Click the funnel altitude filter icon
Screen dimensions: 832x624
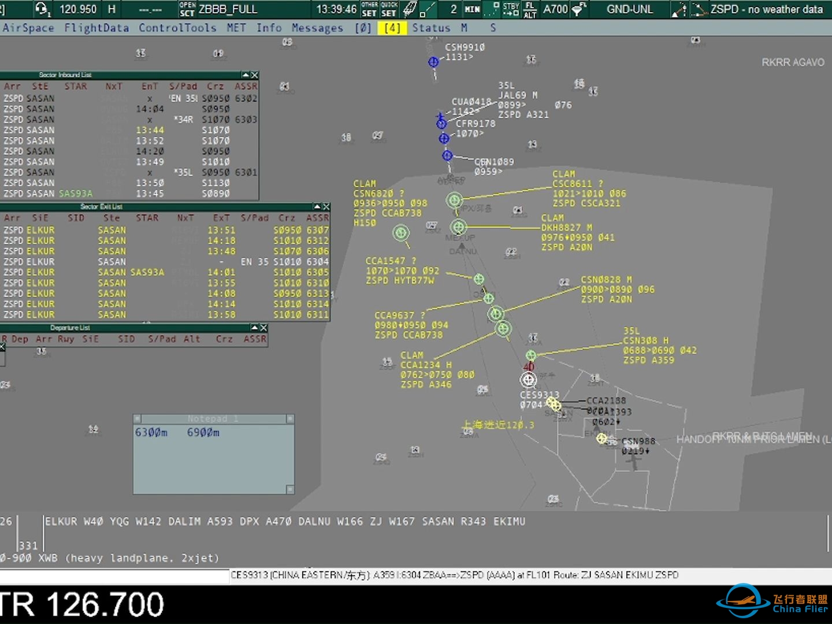pos(578,9)
